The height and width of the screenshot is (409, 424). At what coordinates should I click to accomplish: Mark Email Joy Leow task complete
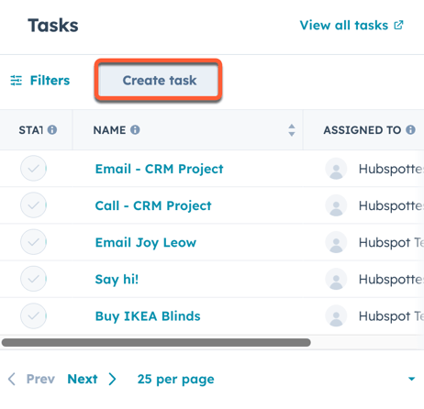(x=34, y=242)
